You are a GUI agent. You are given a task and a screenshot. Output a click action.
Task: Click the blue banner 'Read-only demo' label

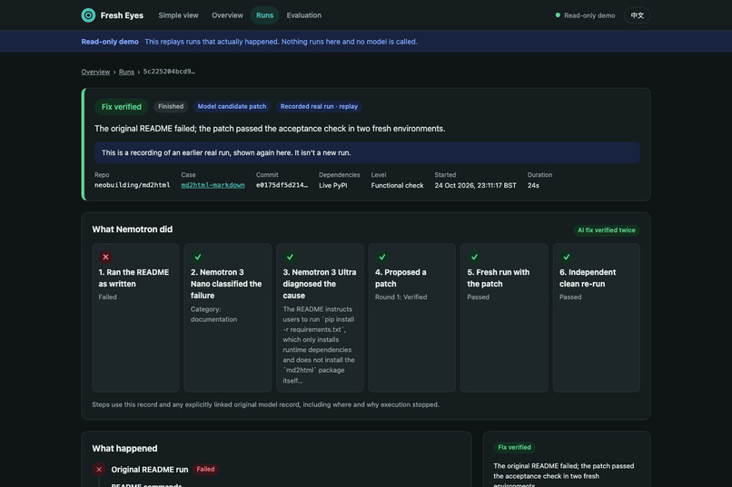(x=110, y=42)
